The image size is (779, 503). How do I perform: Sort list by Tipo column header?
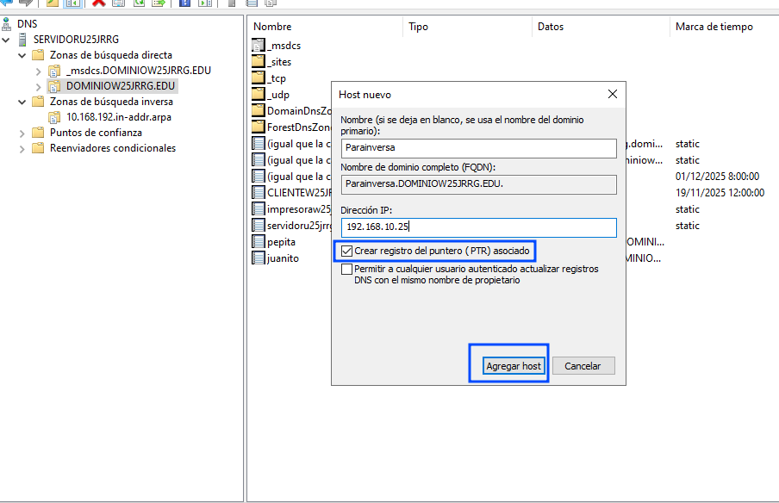coord(467,27)
